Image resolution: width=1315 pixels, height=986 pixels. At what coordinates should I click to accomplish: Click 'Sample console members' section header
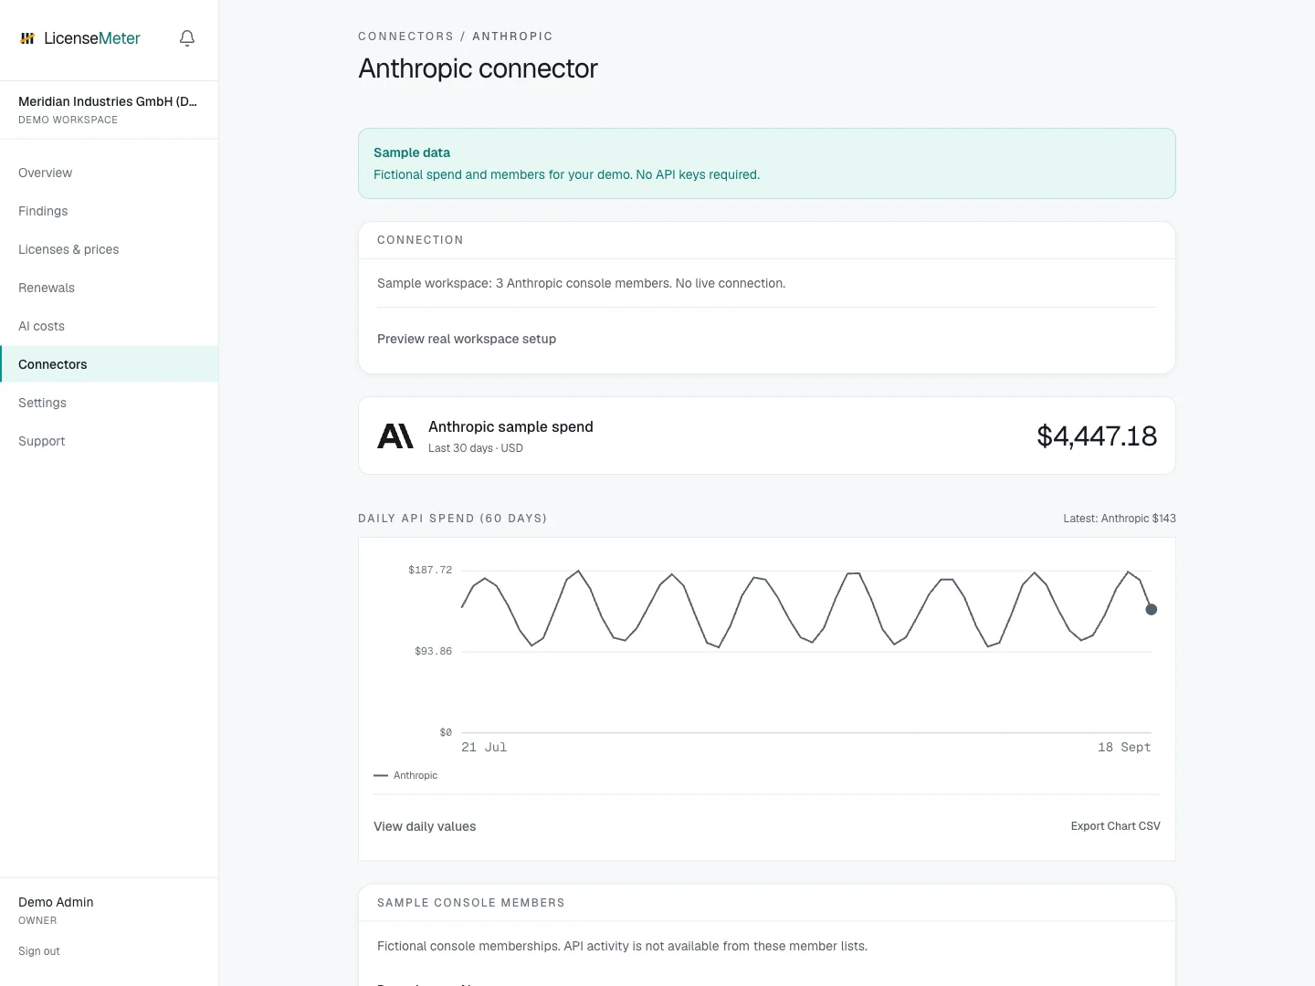pyautogui.click(x=471, y=903)
